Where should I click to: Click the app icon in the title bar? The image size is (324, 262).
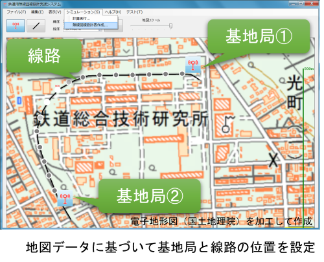[5, 4]
